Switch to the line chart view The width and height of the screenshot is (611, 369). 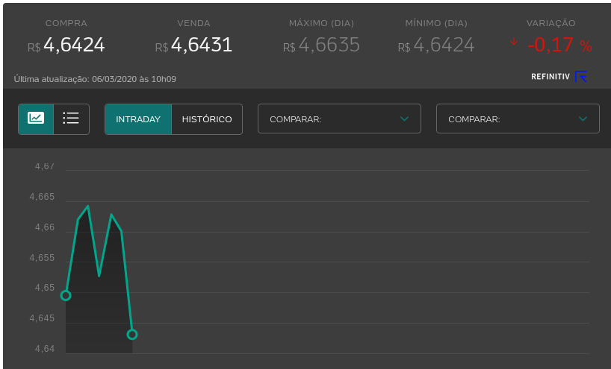[x=36, y=119]
